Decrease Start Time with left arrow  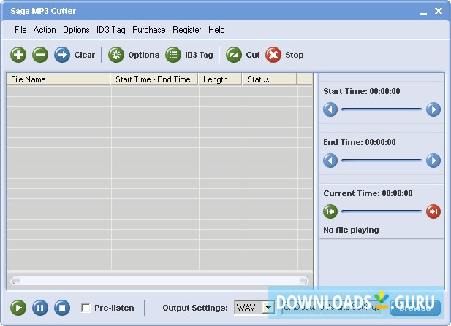pos(330,109)
